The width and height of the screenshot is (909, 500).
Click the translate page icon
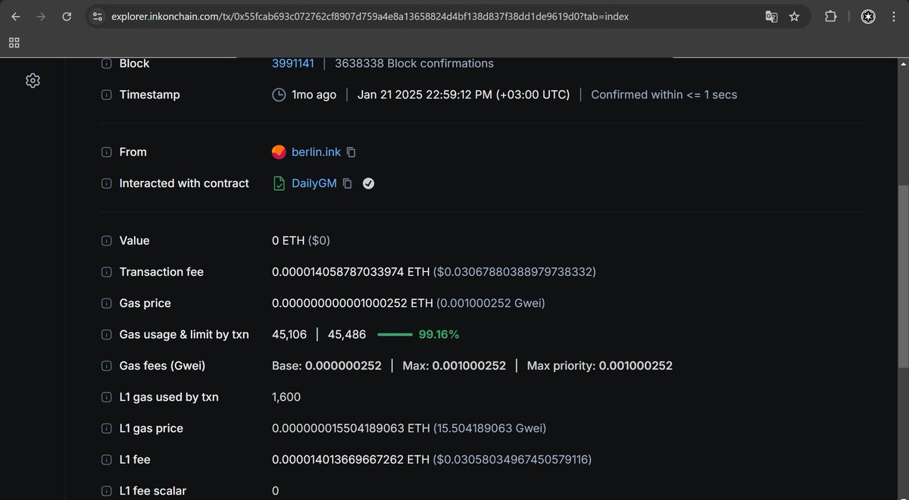point(771,17)
